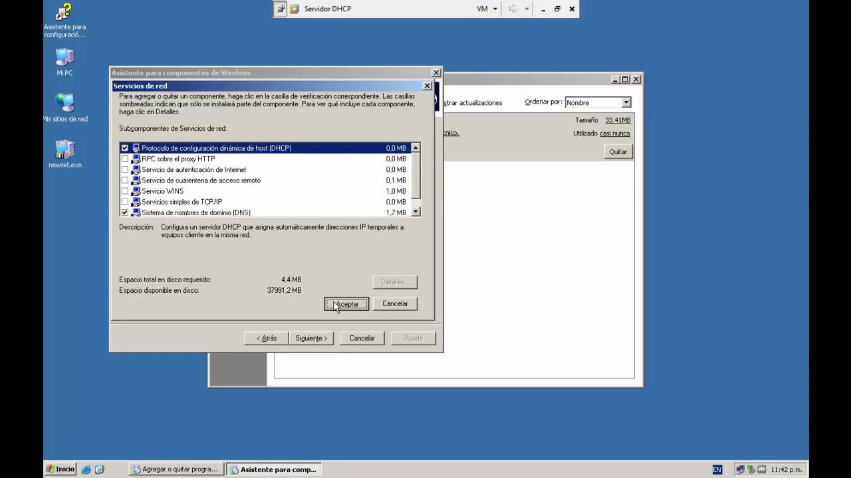Click the pin icon in VM toolbar
The height and width of the screenshot is (478, 851).
[281, 9]
